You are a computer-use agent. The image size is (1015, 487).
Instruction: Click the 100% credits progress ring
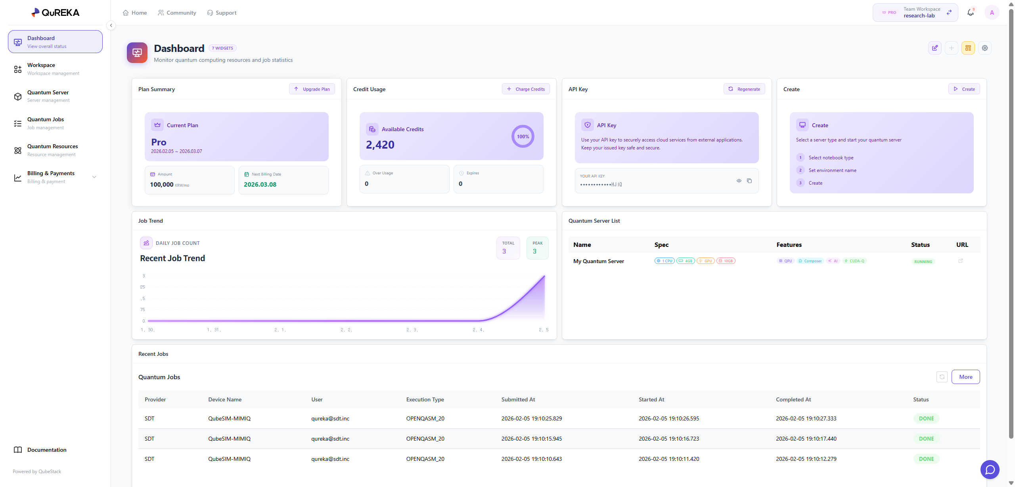(523, 136)
